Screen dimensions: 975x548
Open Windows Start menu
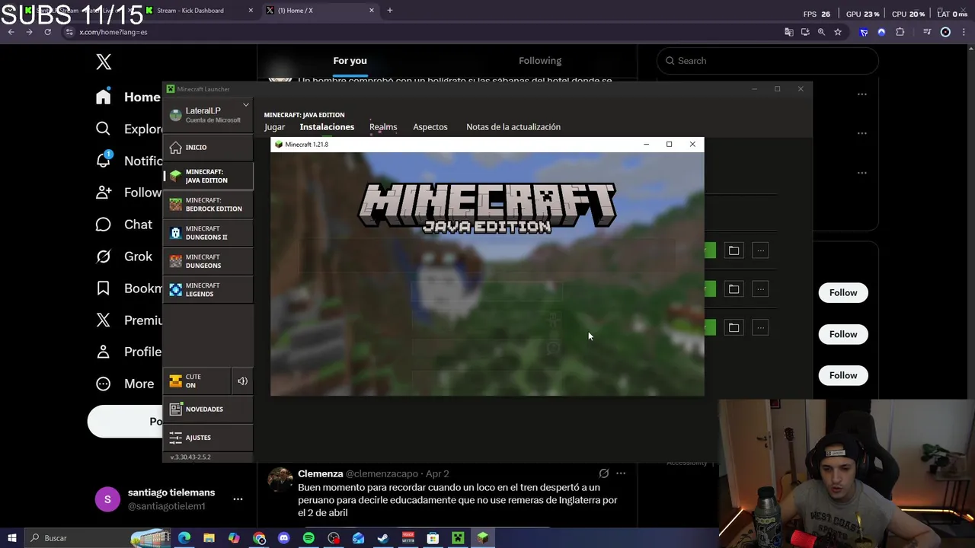pyautogui.click(x=11, y=538)
